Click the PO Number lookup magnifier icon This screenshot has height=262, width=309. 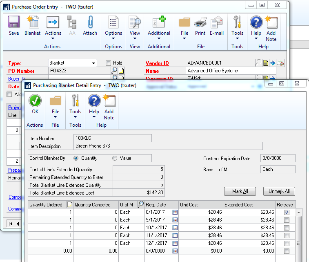[x=114, y=70]
